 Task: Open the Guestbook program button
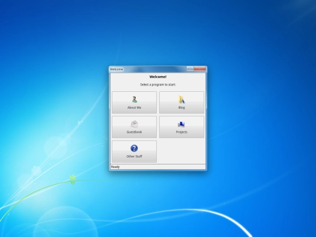(x=134, y=127)
